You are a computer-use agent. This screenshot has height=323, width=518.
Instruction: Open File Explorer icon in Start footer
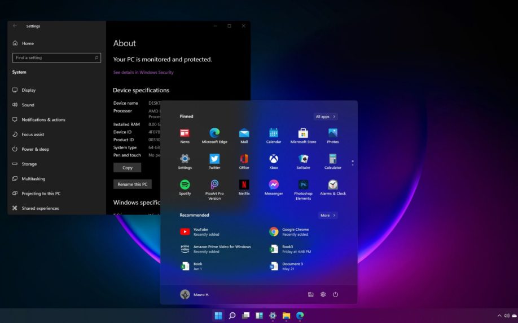pos(310,294)
